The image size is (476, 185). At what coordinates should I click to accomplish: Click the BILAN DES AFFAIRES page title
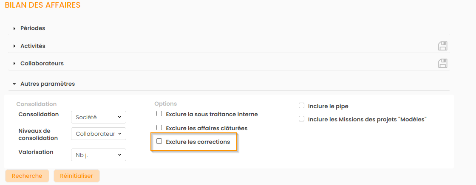(42, 5)
